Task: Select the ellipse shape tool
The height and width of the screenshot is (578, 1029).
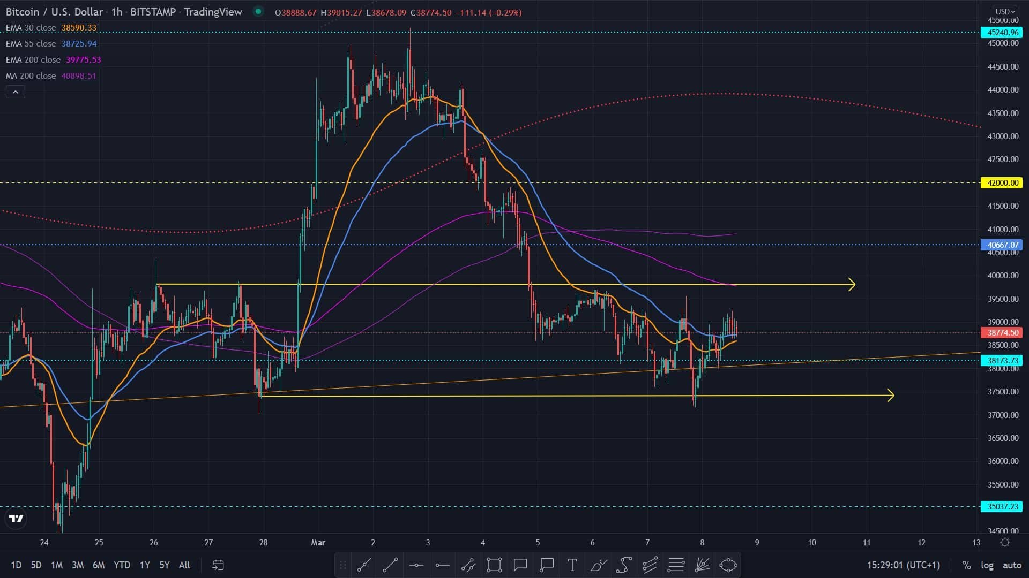Action: click(728, 565)
